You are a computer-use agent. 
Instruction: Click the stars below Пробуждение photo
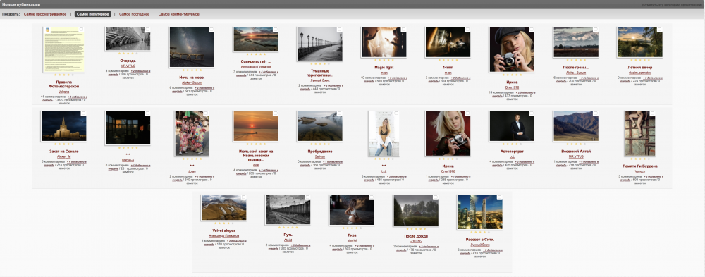319,144
